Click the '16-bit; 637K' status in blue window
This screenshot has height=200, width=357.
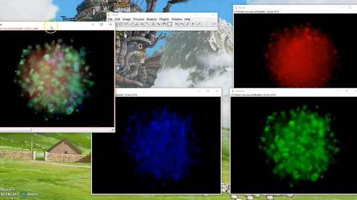[x=130, y=95]
